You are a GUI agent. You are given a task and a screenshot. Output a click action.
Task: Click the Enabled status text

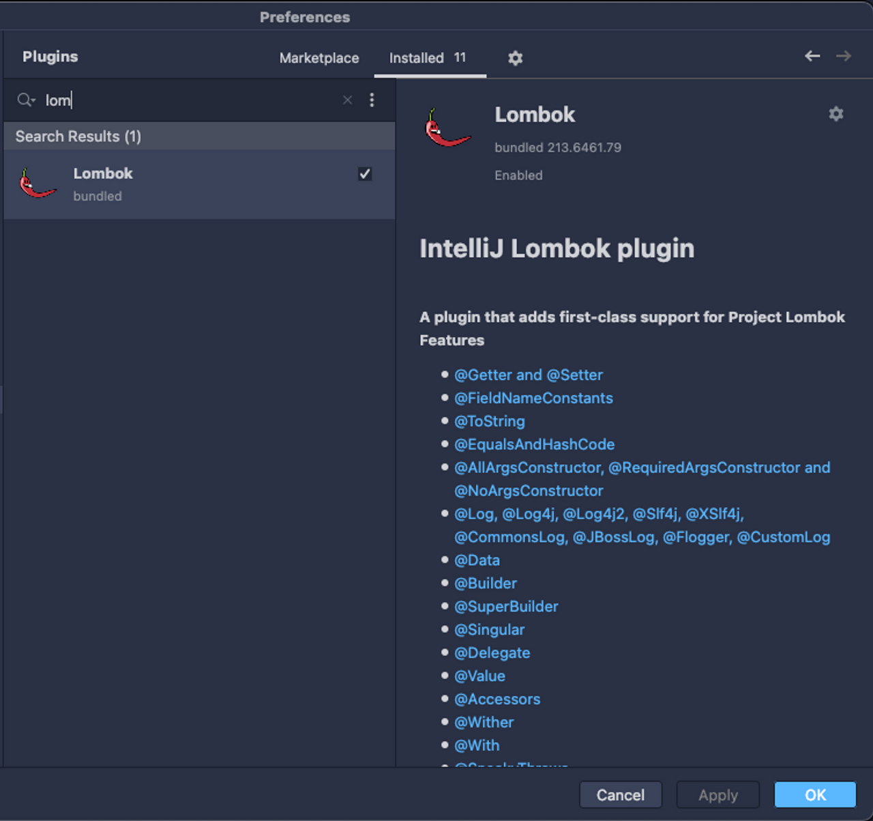pos(518,175)
